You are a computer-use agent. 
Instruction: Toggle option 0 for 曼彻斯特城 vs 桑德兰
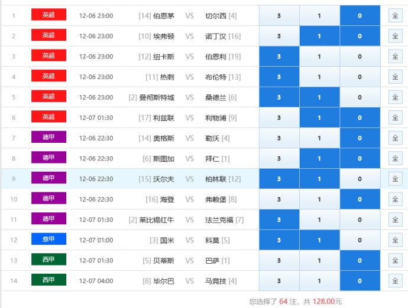(360, 97)
